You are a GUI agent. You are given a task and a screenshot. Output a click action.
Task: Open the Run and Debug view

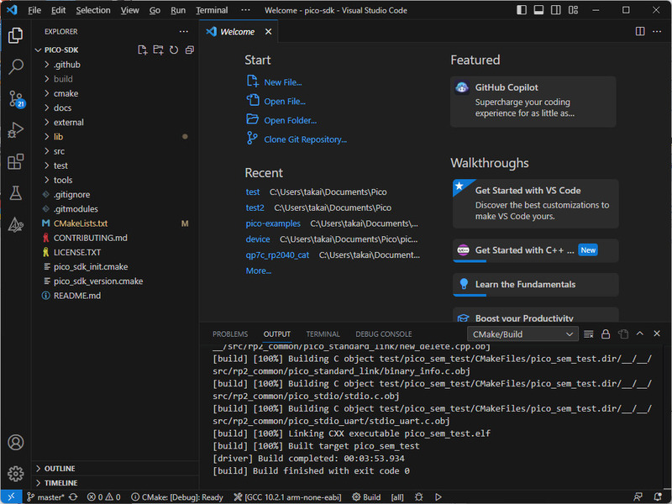click(x=15, y=130)
